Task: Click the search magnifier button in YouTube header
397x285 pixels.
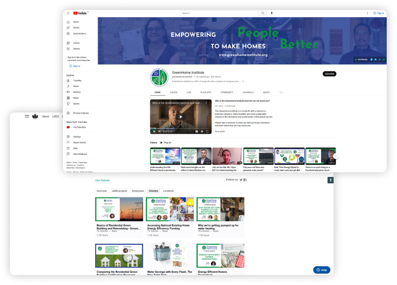Action: click(263, 13)
